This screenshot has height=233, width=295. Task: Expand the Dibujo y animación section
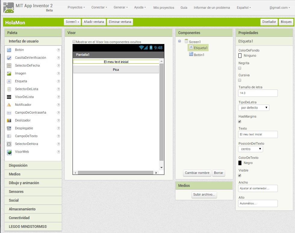tap(33, 183)
